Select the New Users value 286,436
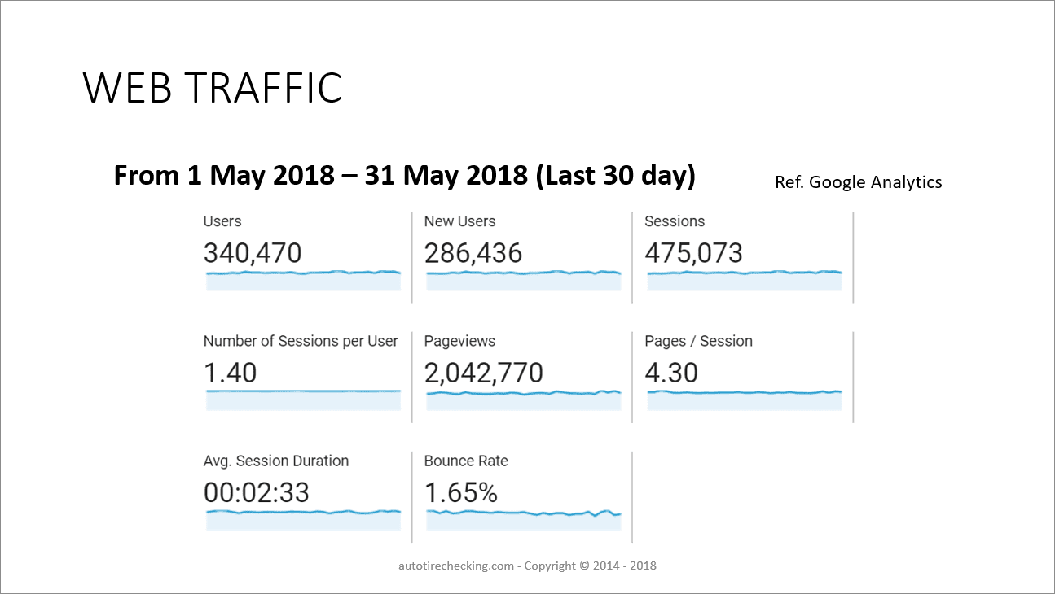The width and height of the screenshot is (1055, 594). 473,253
